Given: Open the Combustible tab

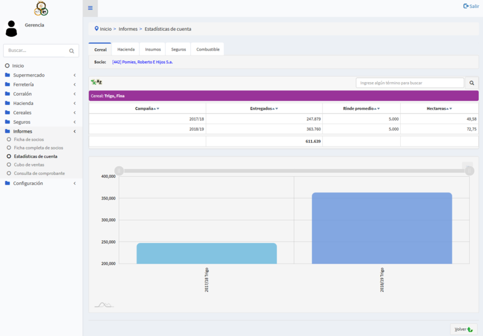Looking at the screenshot, I should tap(208, 49).
